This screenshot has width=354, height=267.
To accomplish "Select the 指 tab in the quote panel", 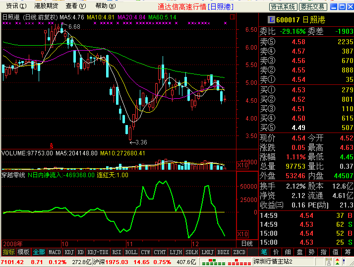I will pos(324,252).
